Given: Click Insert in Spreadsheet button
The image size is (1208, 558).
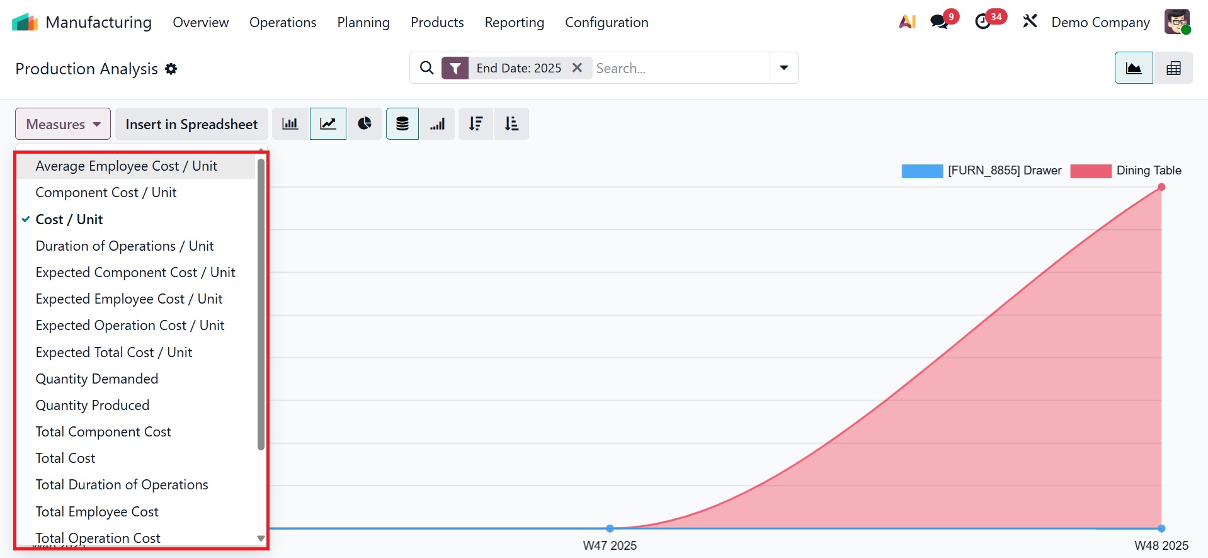Looking at the screenshot, I should (191, 124).
